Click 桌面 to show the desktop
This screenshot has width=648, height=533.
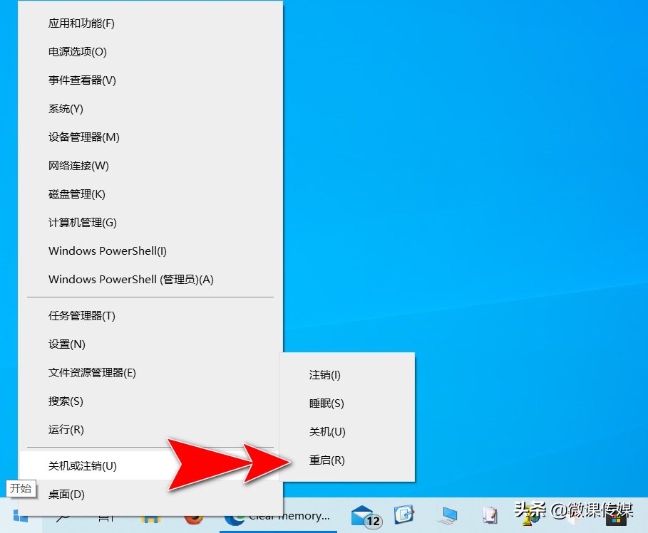66,494
